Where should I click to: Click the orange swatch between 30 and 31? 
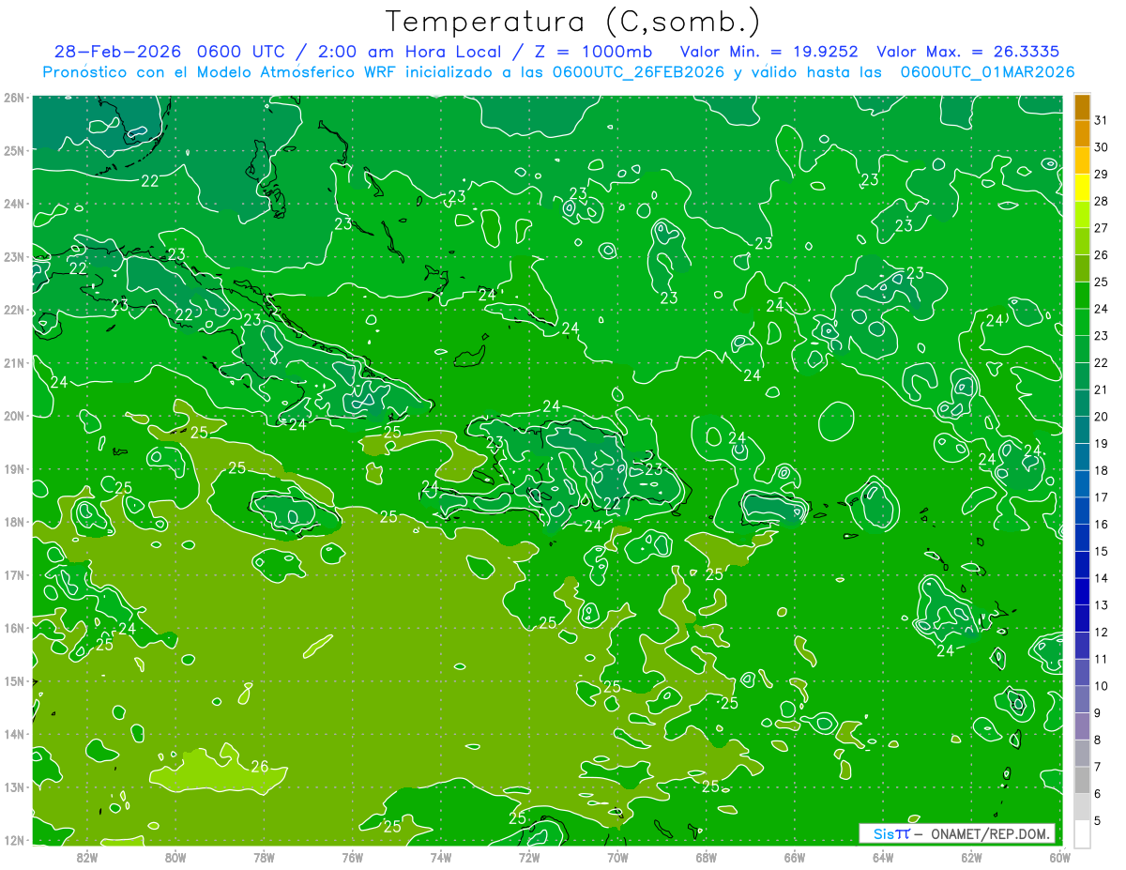click(x=1082, y=134)
